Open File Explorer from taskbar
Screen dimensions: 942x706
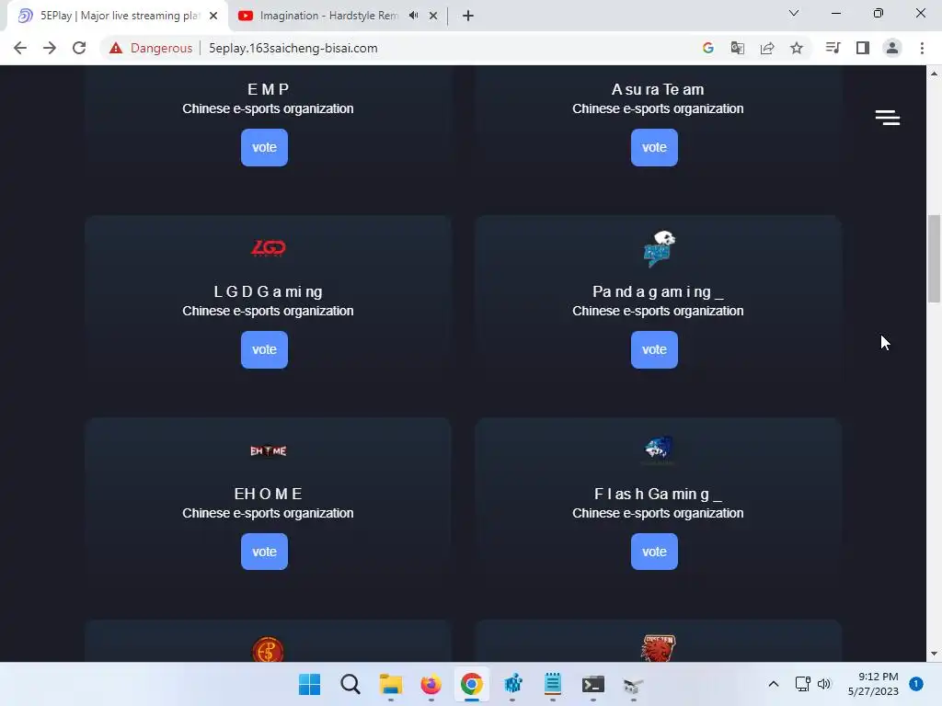coord(390,684)
